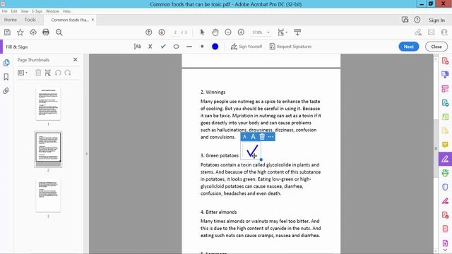Decrease checkmark size with small A
The width and height of the screenshot is (452, 254).
[x=244, y=137]
